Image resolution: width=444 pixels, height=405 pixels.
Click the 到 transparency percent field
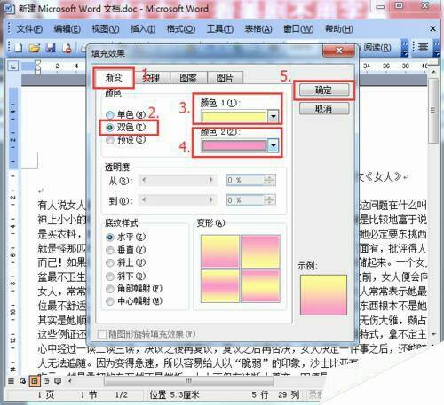pos(245,200)
